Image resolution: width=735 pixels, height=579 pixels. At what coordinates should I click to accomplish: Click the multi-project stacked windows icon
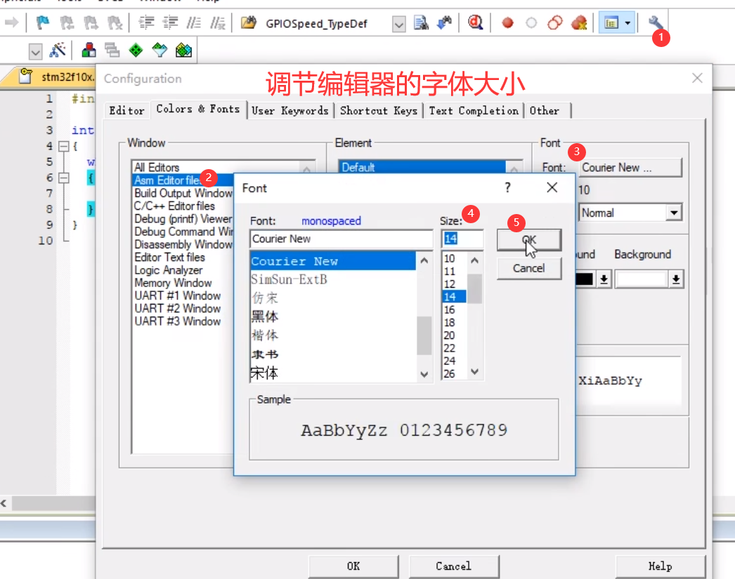[112, 50]
